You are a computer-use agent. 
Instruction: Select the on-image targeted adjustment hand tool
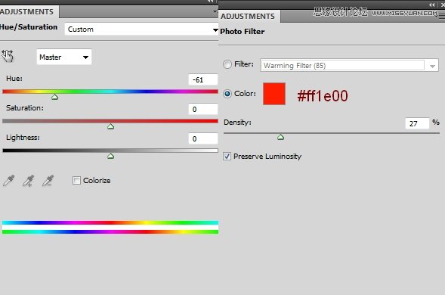(x=8, y=56)
